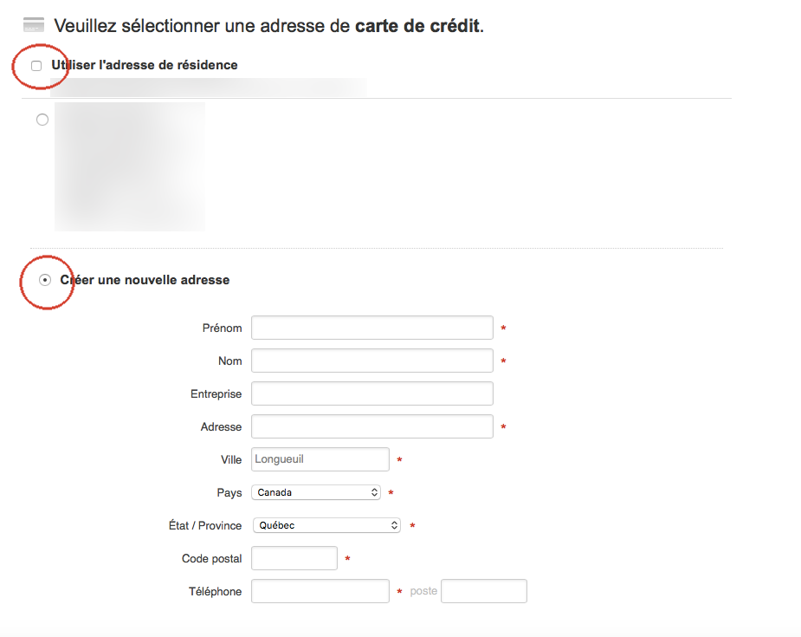
Task: Click the Ville field with Longueuil placeholder
Action: tap(320, 459)
